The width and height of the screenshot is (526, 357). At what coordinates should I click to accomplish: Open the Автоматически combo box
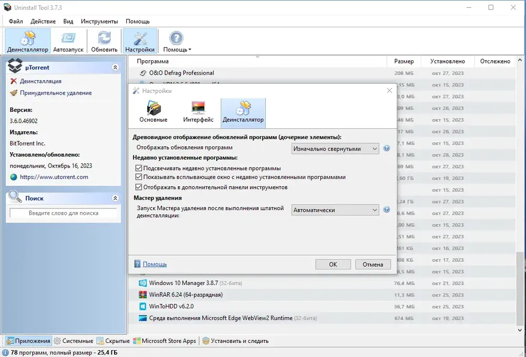(x=335, y=210)
